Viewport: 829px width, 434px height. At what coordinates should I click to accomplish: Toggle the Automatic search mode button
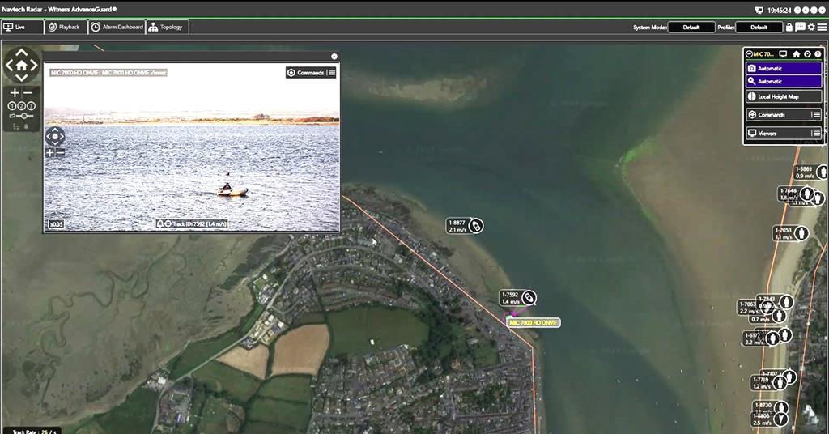pyautogui.click(x=783, y=81)
